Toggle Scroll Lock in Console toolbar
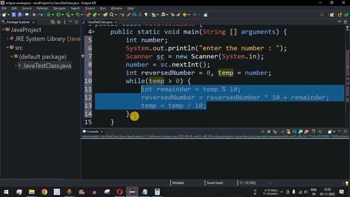 coord(288,132)
